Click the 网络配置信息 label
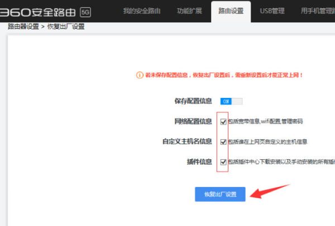The image size is (335, 226). pyautogui.click(x=193, y=121)
